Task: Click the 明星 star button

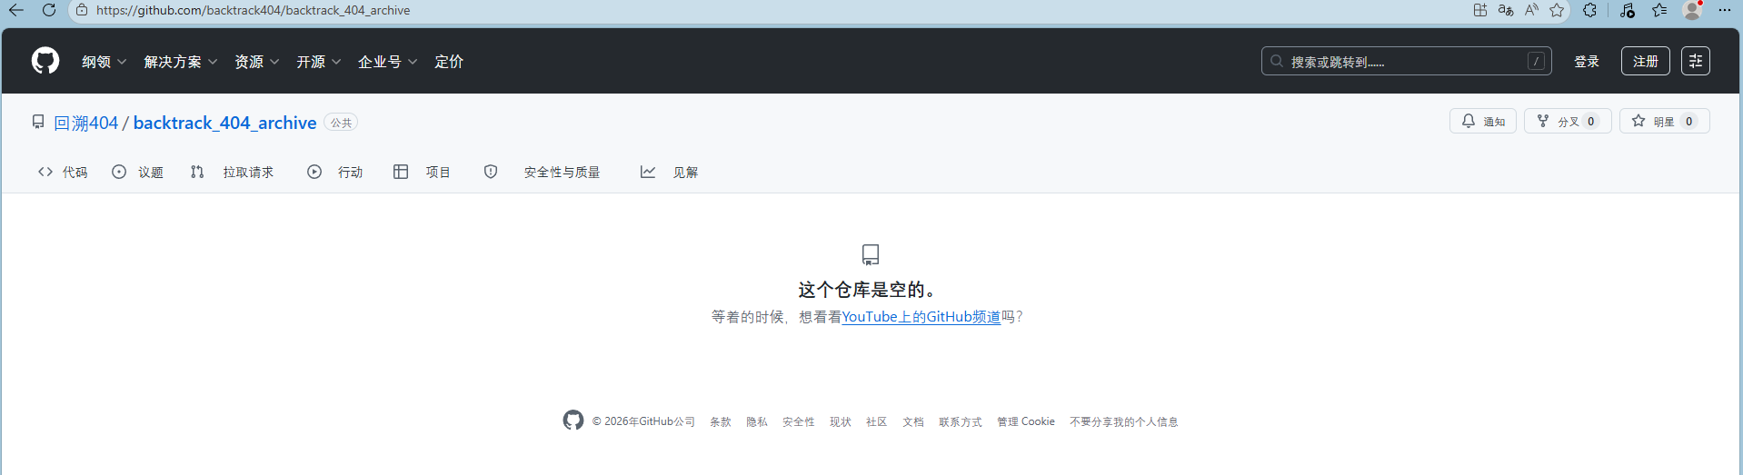Action: [1664, 122]
